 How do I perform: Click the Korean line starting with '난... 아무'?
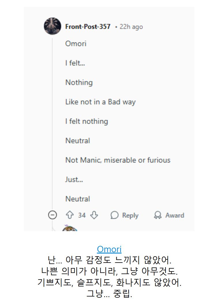[x=109, y=260]
